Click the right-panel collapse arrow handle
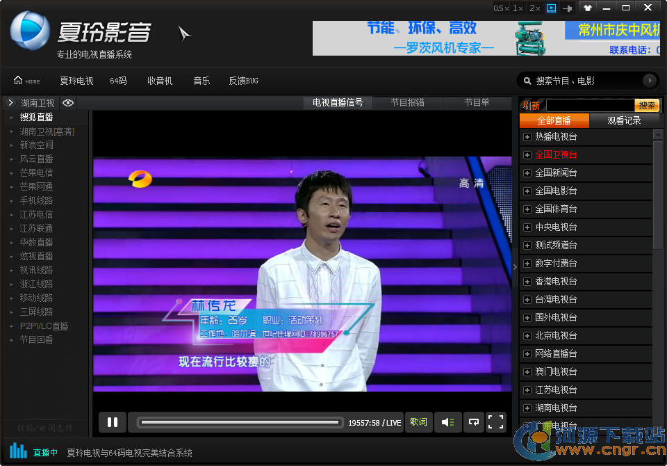Viewport: 667px width, 466px height. 515,267
